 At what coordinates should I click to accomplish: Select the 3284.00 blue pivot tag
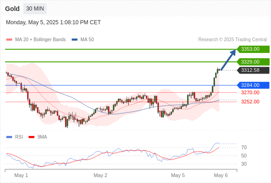click(x=253, y=85)
